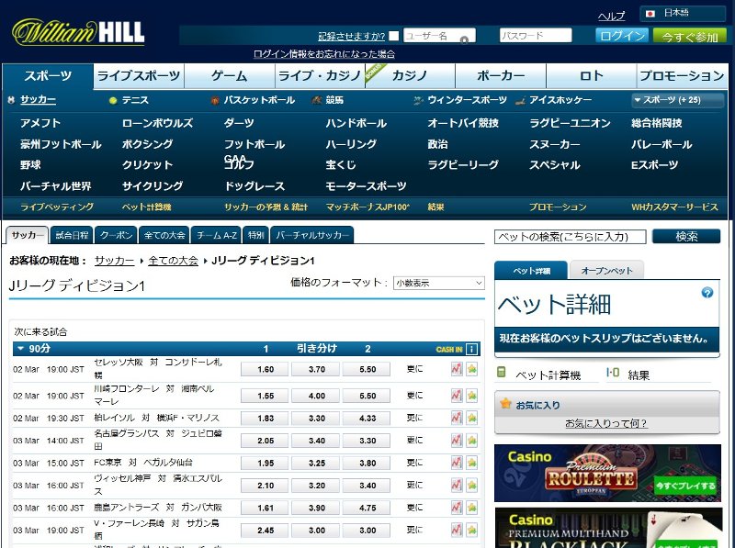The width and height of the screenshot is (735, 548).
Task: Open ライブベッティング quick link
Action: click(x=57, y=207)
